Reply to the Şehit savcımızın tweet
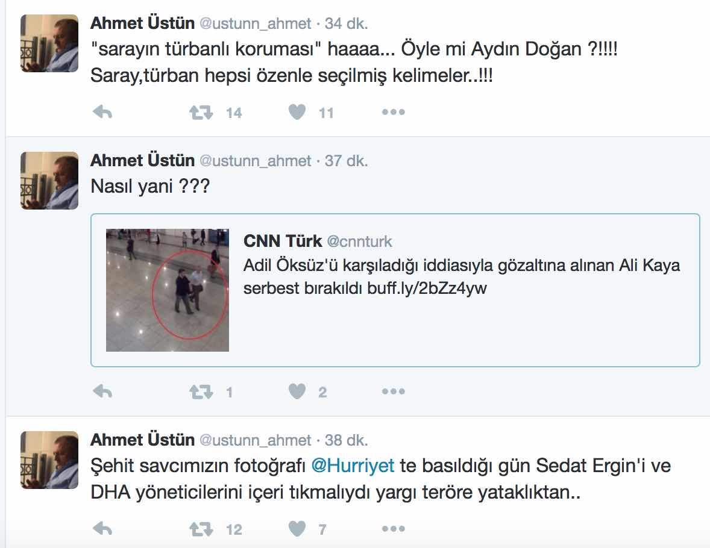710x548 pixels. (x=102, y=529)
